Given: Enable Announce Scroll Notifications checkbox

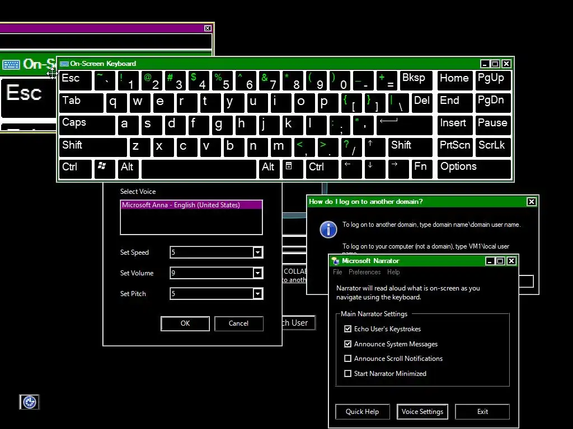Looking at the screenshot, I should (347, 359).
